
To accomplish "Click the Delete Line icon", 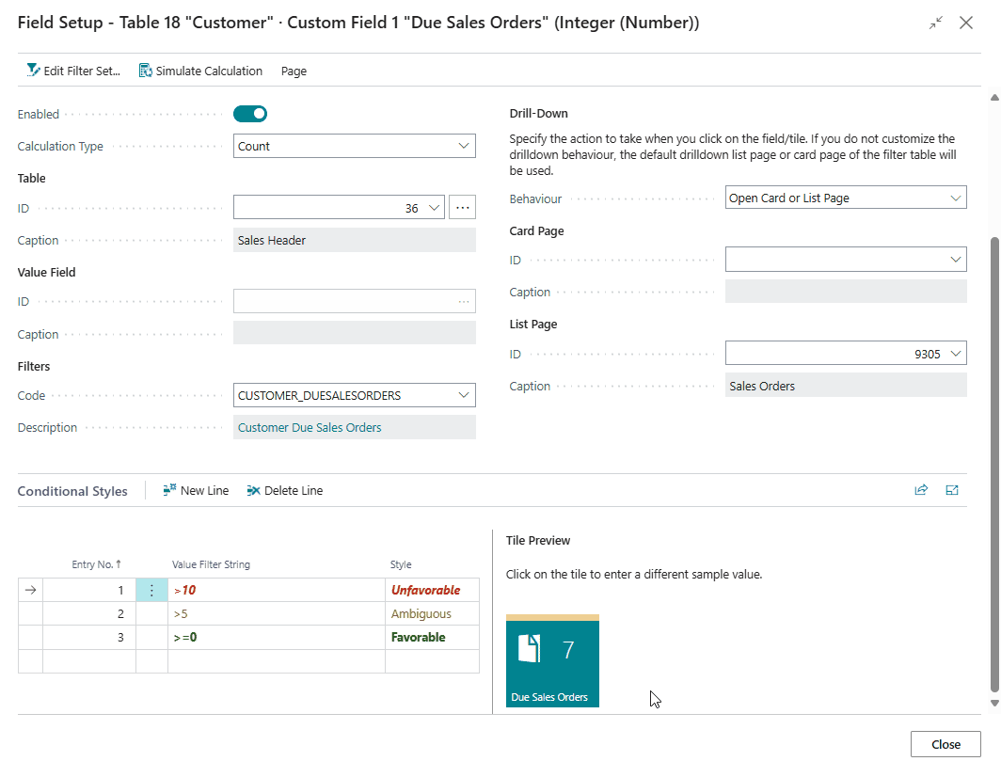I will [x=253, y=490].
